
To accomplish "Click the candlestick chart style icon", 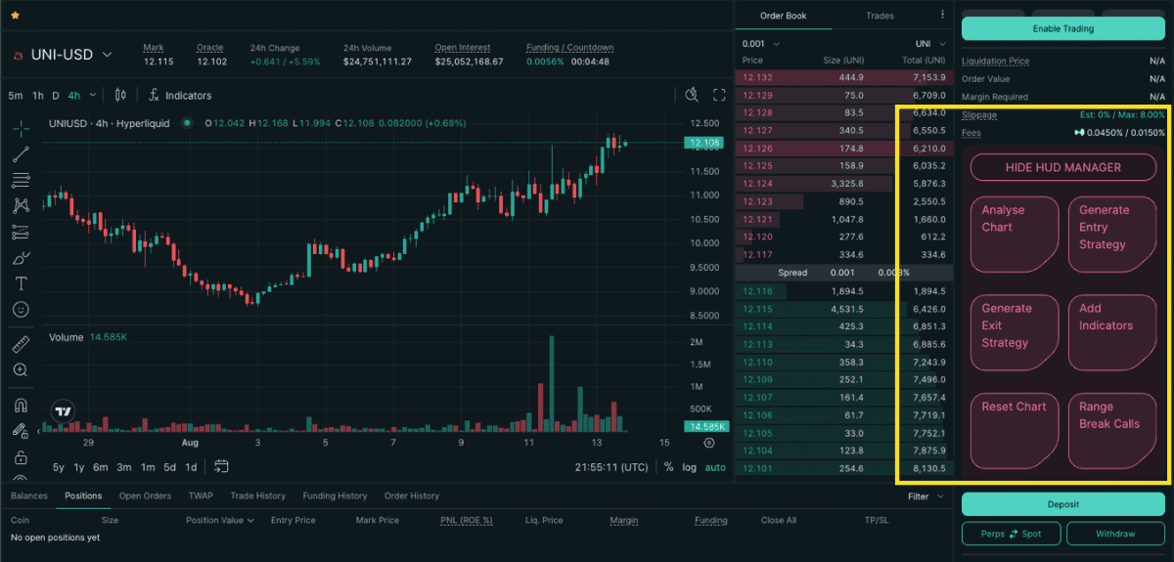I will [121, 96].
